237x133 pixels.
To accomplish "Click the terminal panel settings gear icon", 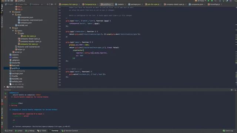I will coord(232,90).
